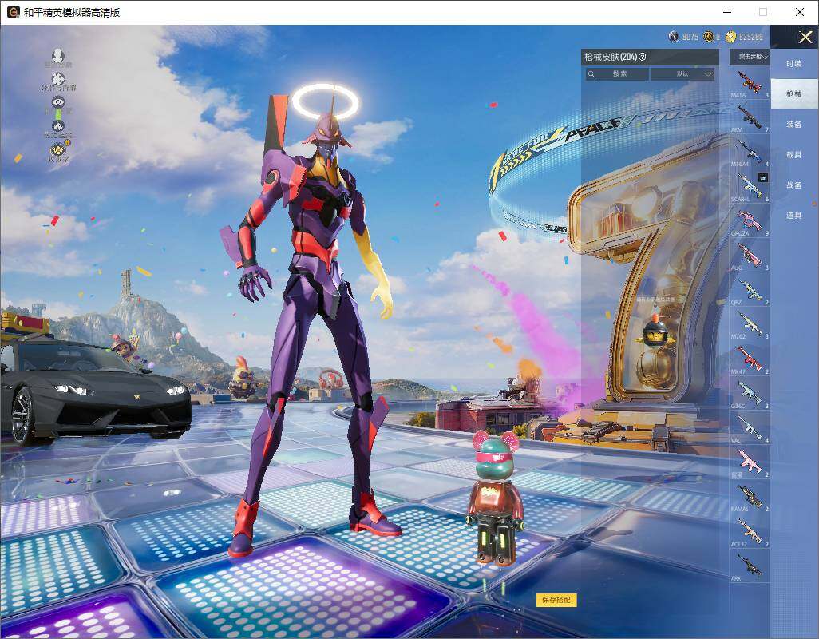Close the emulator window
819x639 pixels.
point(800,12)
